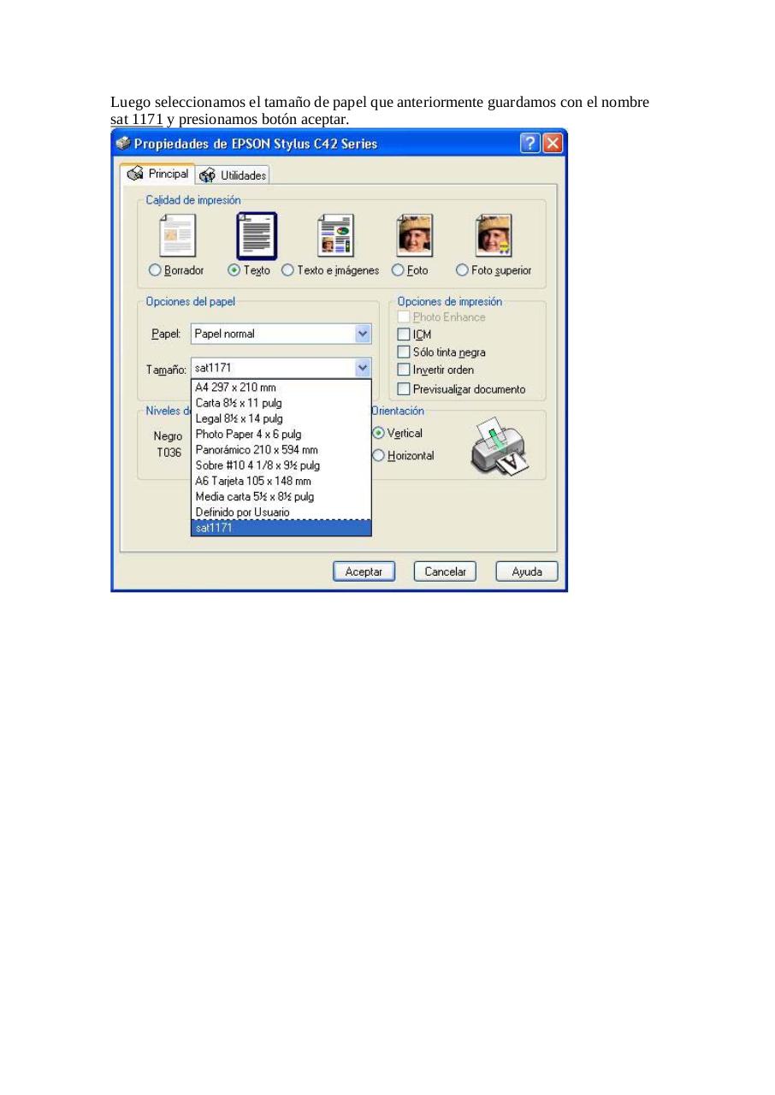Click the title bar help question mark
The width and height of the screenshot is (775, 1095).
tap(529, 143)
